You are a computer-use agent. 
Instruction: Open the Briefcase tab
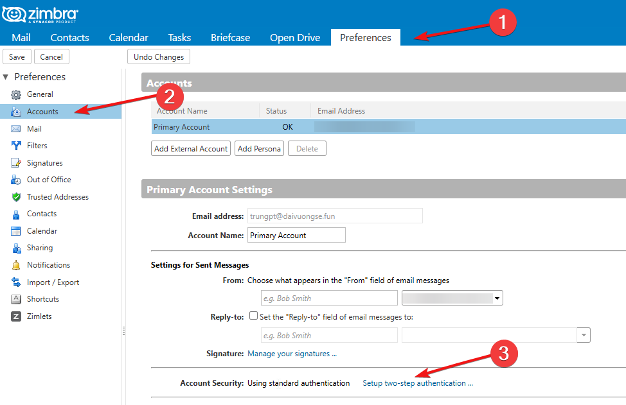230,37
